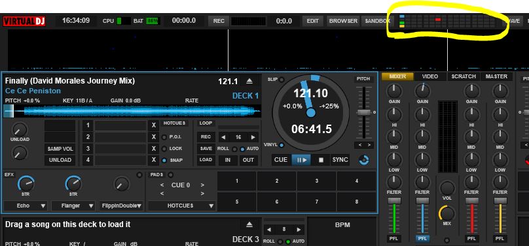The height and width of the screenshot is (246, 529).
Task: Click the pitch range arrows under Deck 1's pitch fader
Action: pyautogui.click(x=363, y=145)
